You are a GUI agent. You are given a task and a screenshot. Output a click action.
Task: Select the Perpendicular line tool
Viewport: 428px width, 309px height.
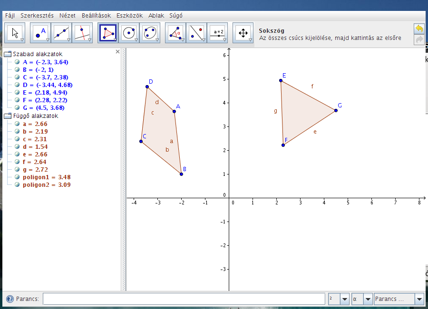tap(82, 33)
